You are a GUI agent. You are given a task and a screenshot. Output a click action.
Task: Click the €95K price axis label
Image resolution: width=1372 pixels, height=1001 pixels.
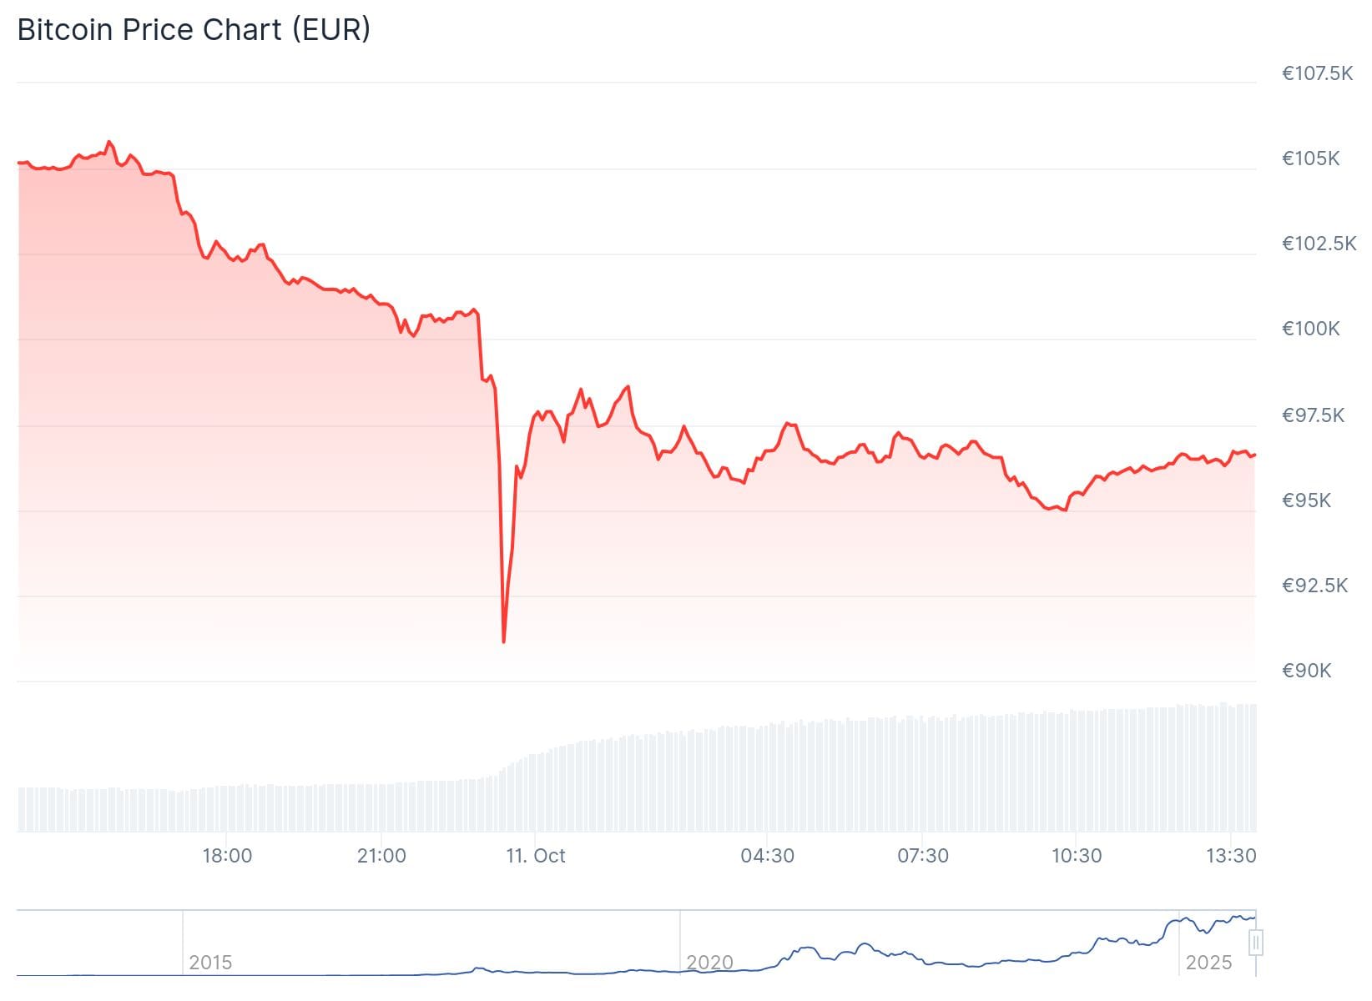click(x=1306, y=500)
